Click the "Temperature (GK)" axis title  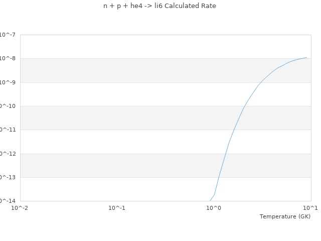[285, 216]
